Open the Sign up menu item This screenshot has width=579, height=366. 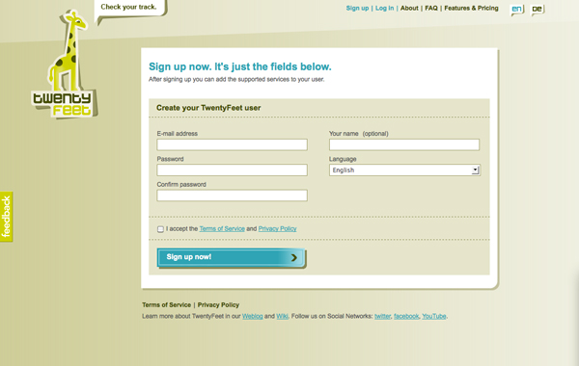[357, 8]
